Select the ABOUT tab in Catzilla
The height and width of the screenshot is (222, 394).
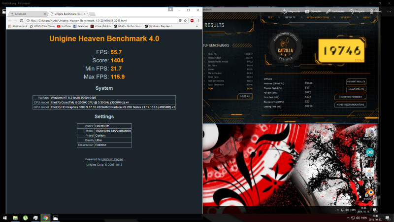(x=367, y=17)
